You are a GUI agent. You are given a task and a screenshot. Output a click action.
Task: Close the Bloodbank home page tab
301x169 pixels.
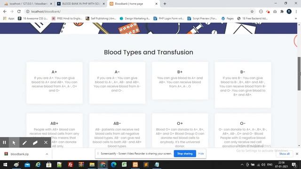pyautogui.click(x=156, y=4)
